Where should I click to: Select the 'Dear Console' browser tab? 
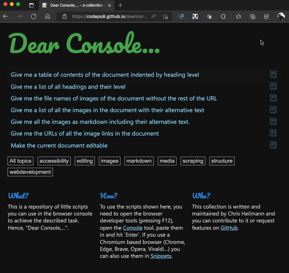[x=74, y=5]
